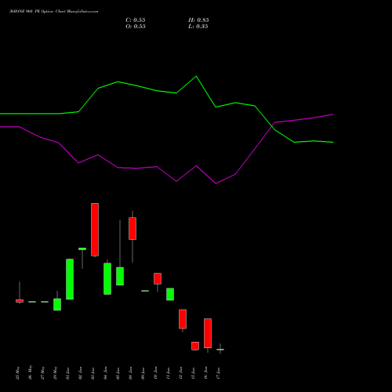
Task: Click the '17 Jun' date label
Action: (218, 373)
